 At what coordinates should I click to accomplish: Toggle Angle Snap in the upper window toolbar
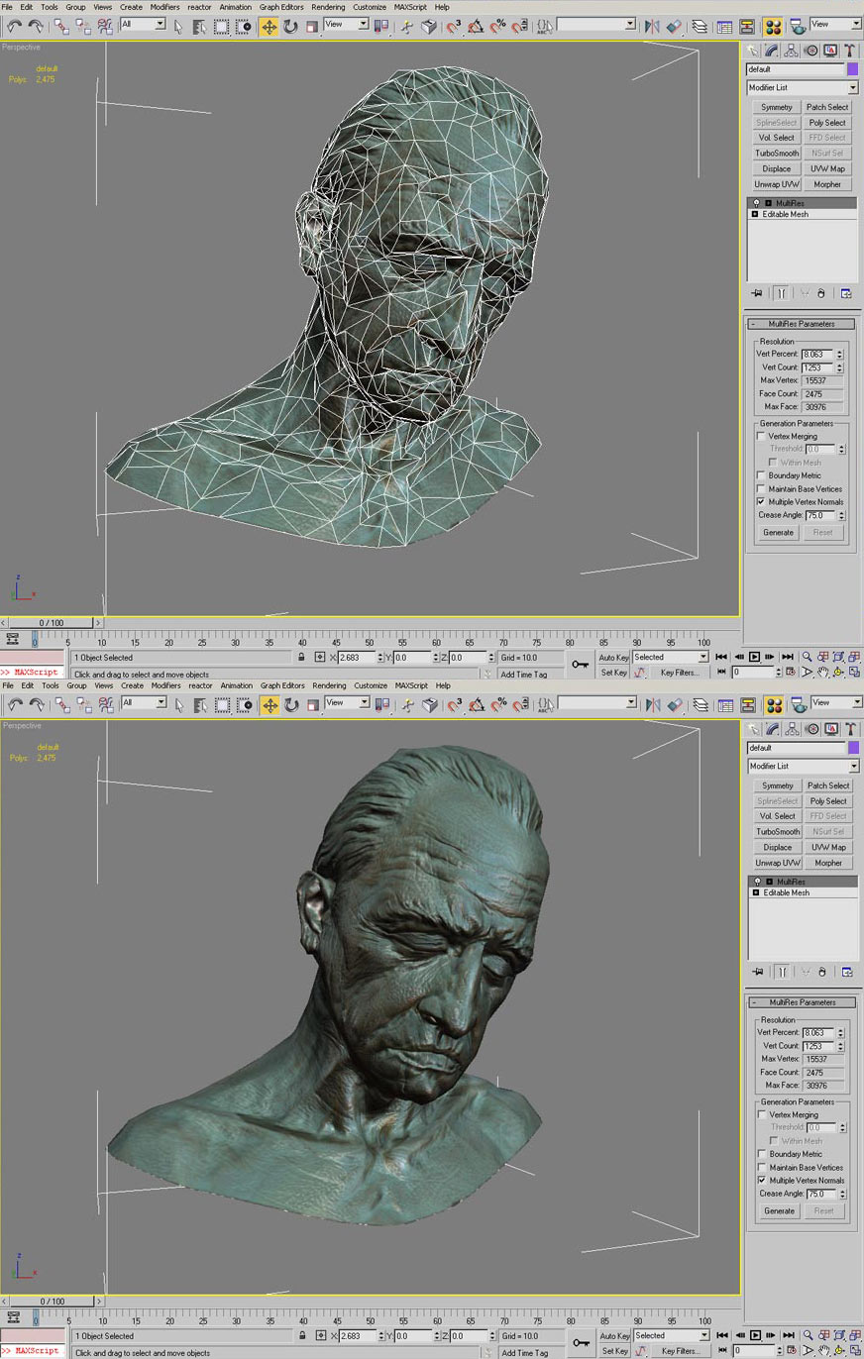click(477, 27)
